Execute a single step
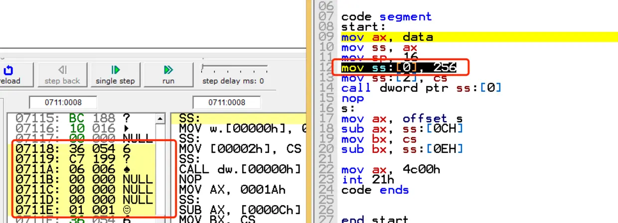Image resolution: width=618 pixels, height=223 pixels. 116,74
